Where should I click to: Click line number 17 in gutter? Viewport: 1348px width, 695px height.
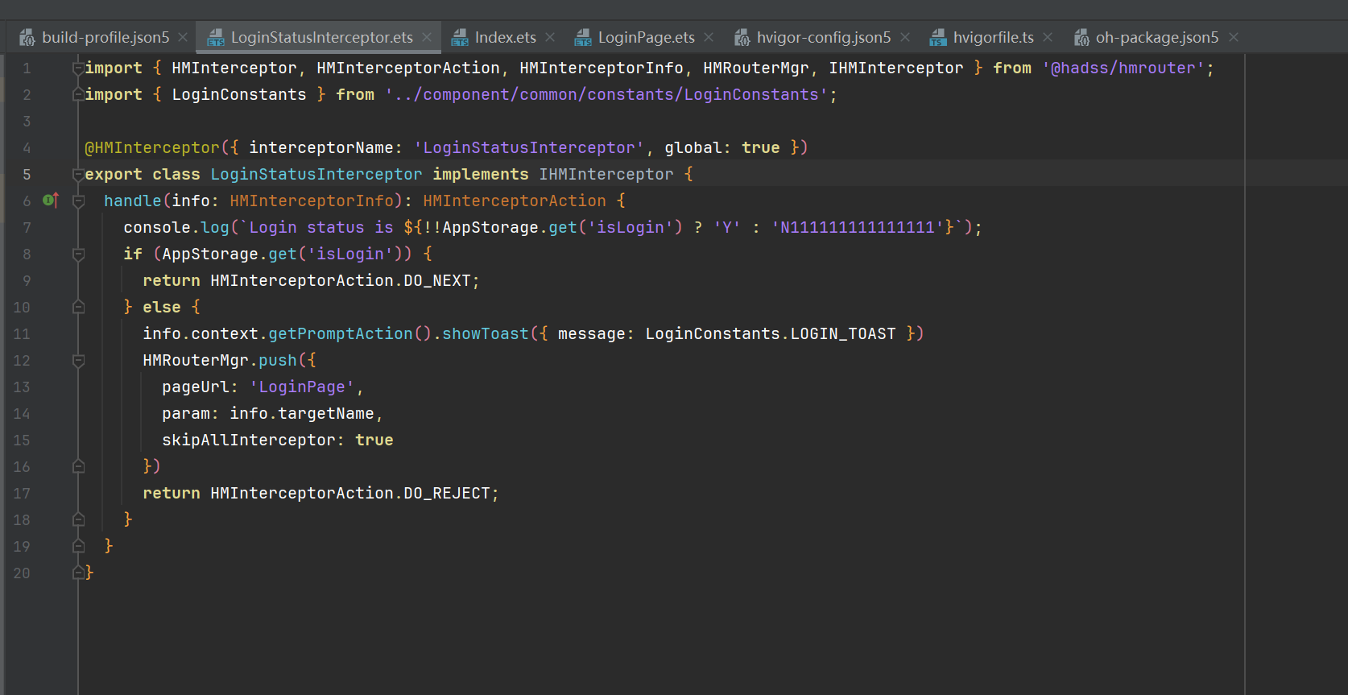coord(22,494)
